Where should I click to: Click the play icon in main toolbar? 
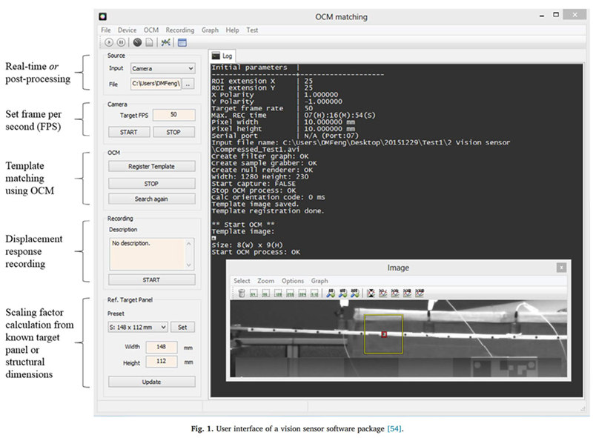pyautogui.click(x=109, y=42)
